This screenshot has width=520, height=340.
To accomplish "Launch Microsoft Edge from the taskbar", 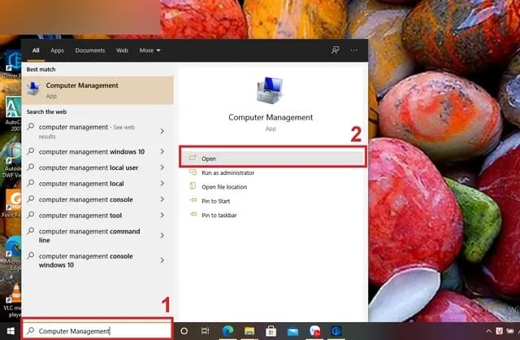I will [x=227, y=331].
